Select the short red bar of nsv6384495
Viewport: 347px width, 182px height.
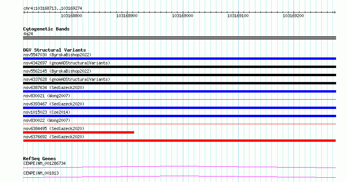(x=78, y=132)
